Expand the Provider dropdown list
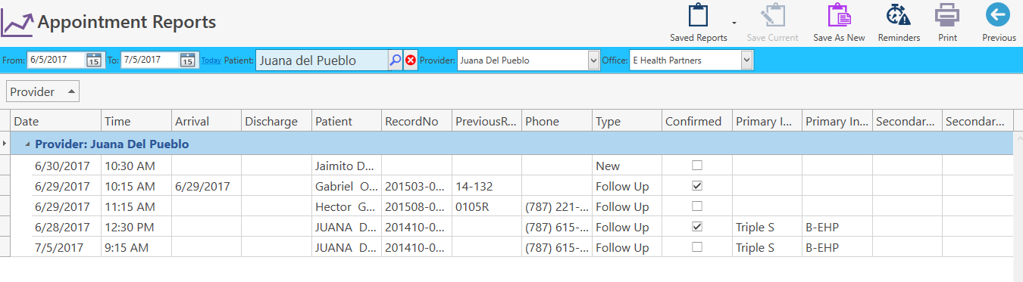This screenshot has width=1023, height=282. coord(593,60)
